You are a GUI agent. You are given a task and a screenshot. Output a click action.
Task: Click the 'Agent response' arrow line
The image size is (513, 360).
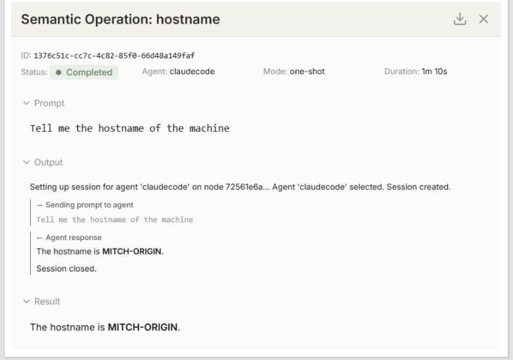pyautogui.click(x=69, y=237)
